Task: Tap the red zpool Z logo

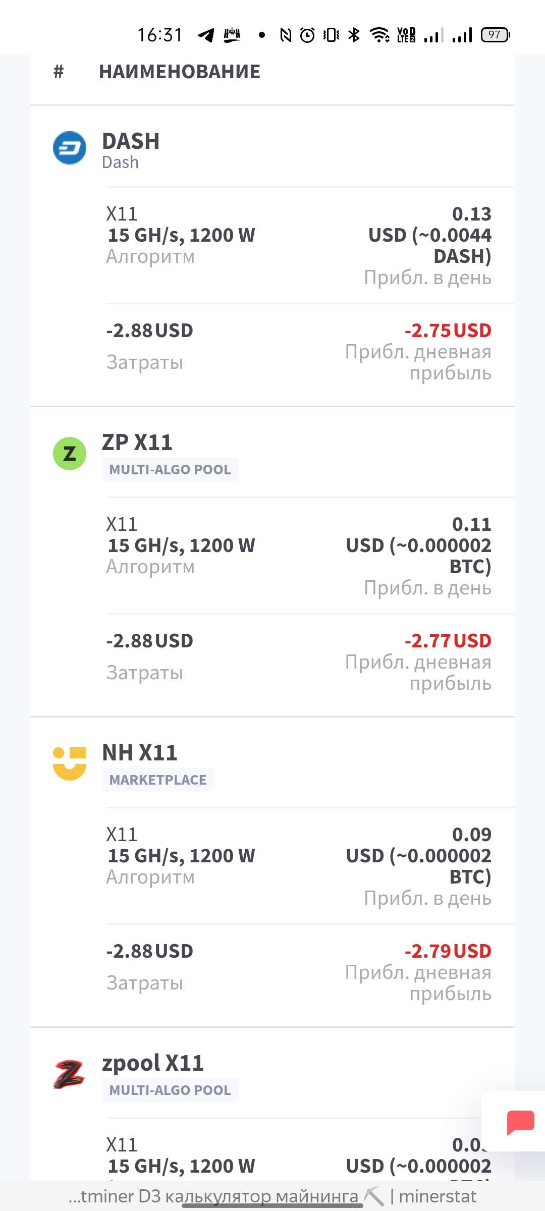Action: pyautogui.click(x=70, y=1074)
